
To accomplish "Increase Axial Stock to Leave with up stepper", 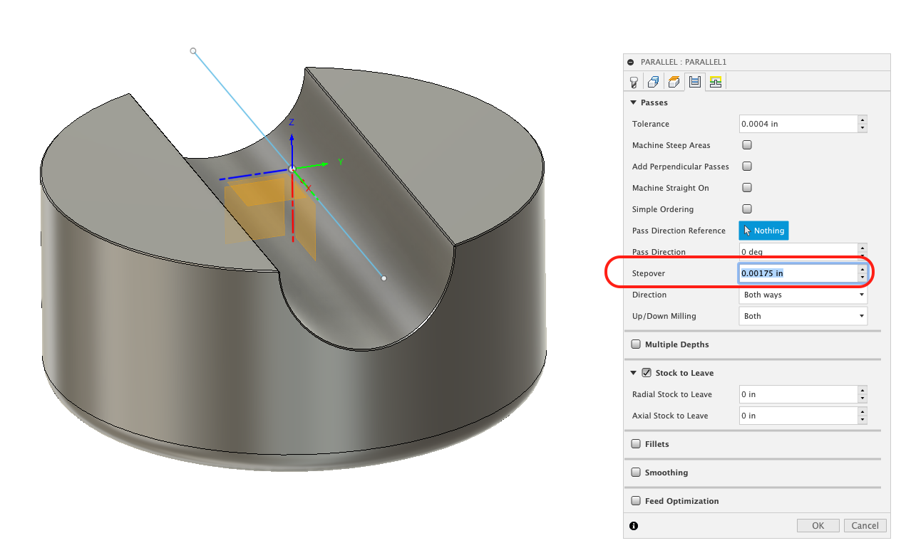I will coord(863,411).
